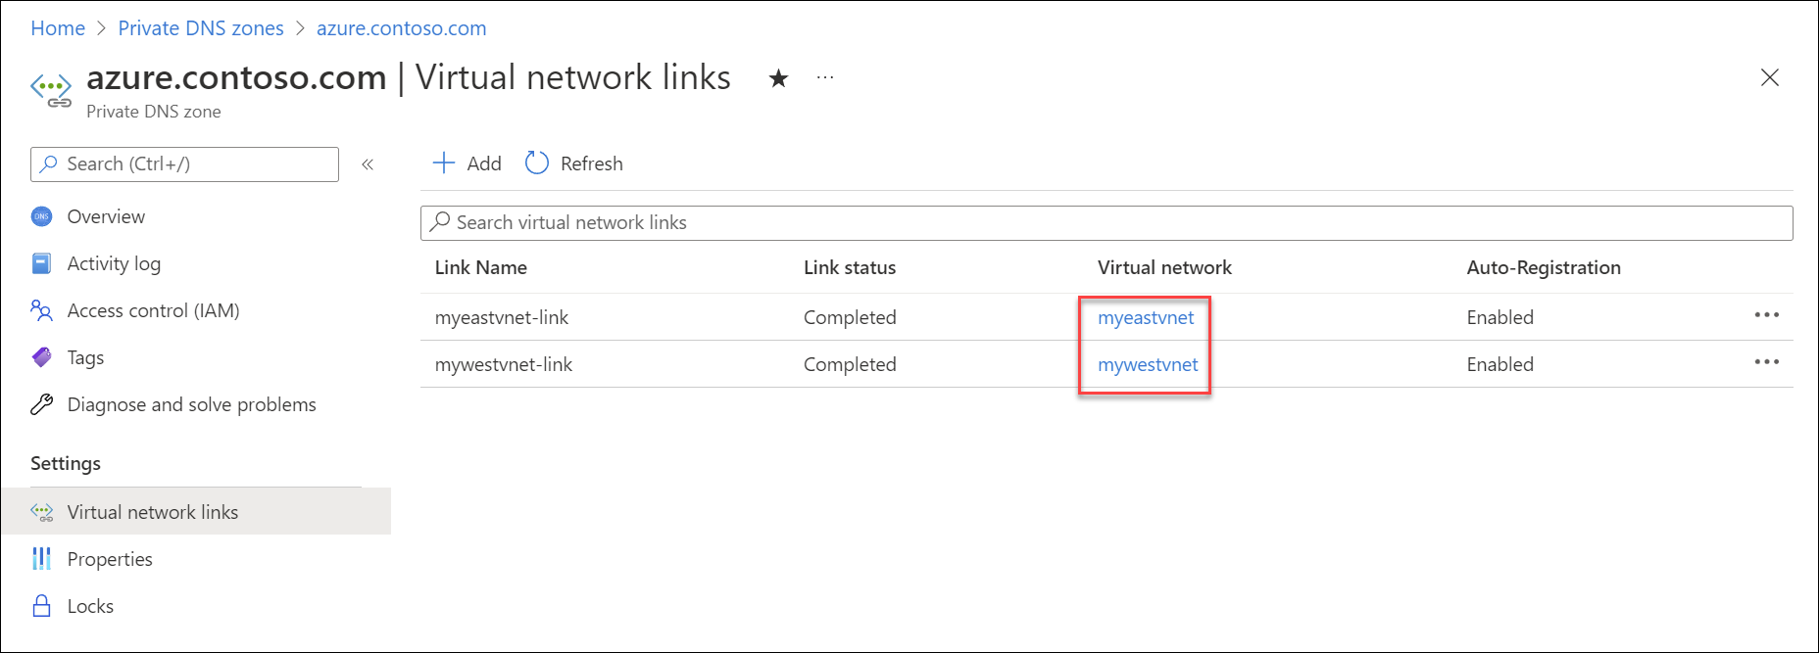Screen dimensions: 1819x653
Task: Star azure.contoso.com as a favorite
Action: click(777, 78)
